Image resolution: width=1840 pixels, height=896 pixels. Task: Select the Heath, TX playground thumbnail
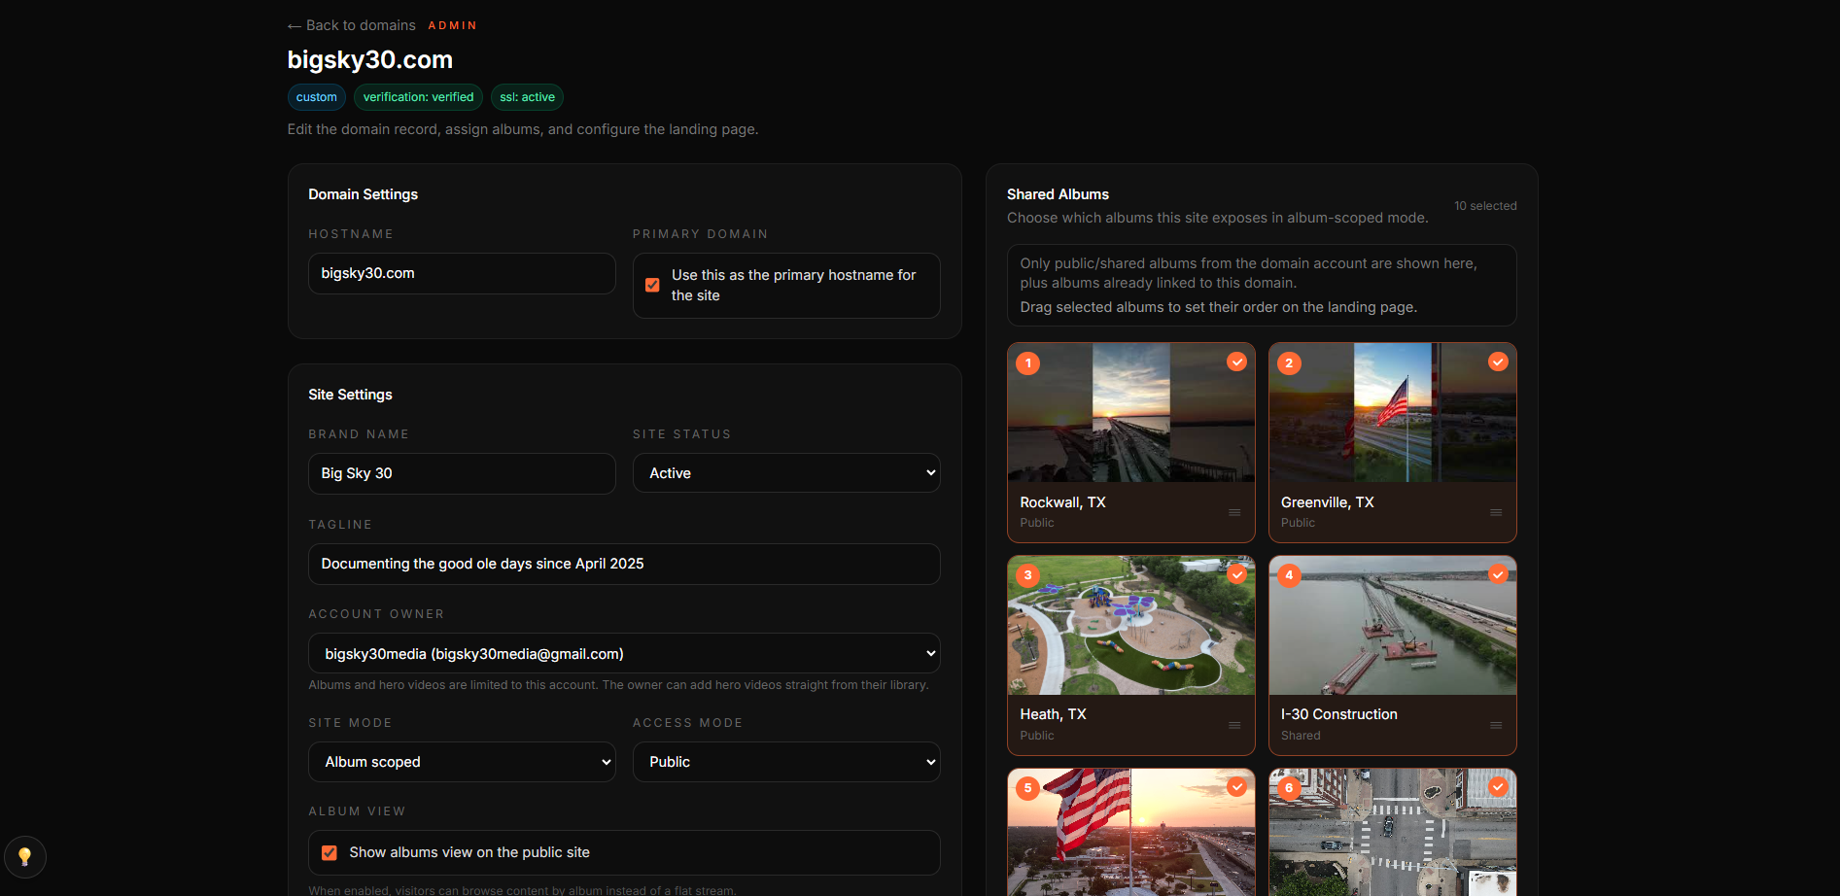click(x=1131, y=626)
